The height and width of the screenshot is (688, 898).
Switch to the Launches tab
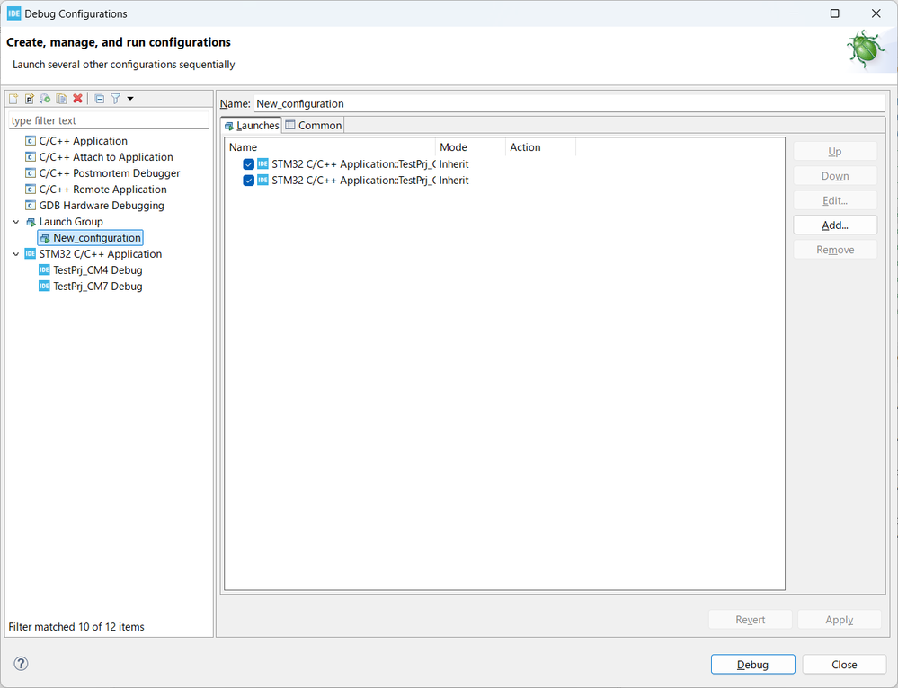(x=252, y=126)
